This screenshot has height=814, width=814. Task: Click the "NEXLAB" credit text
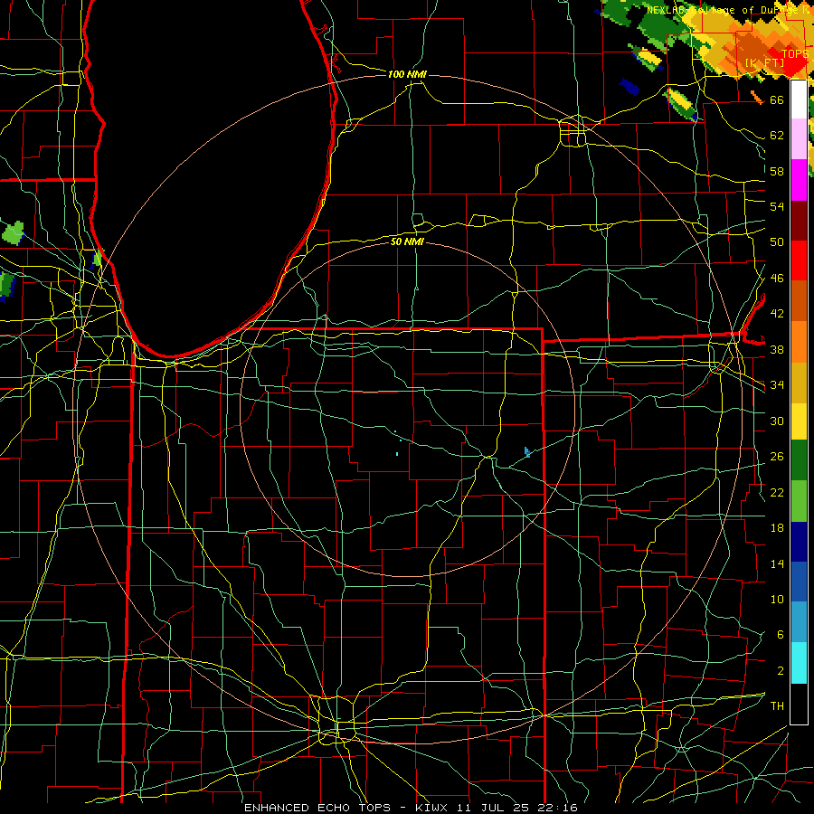pyautogui.click(x=665, y=10)
